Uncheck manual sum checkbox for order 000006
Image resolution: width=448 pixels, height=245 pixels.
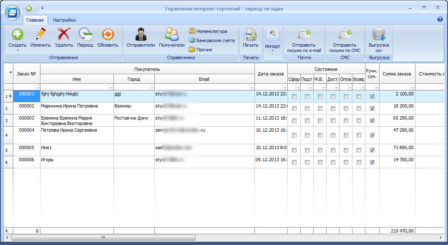click(x=372, y=162)
